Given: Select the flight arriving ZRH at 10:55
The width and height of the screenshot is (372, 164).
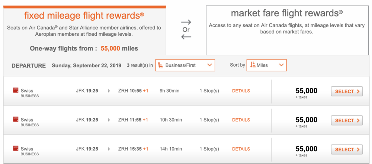Looking at the screenshot, I should tap(347, 91).
